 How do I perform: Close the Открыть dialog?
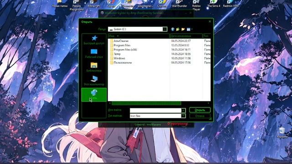pos(210,21)
